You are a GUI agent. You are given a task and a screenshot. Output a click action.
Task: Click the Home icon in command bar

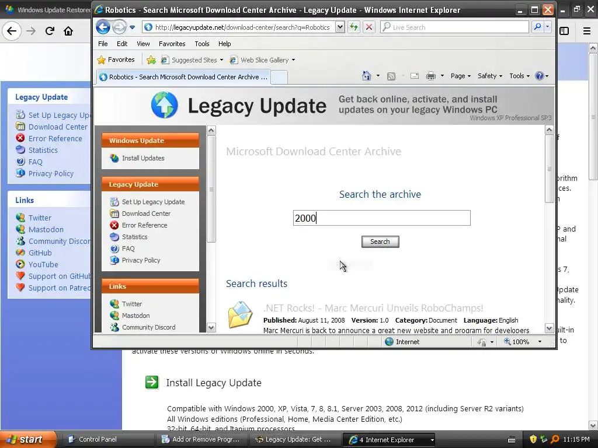tap(367, 76)
